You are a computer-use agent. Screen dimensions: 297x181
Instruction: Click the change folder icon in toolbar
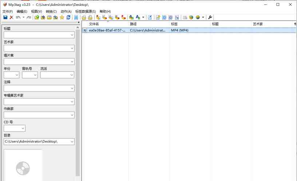tap(37, 17)
